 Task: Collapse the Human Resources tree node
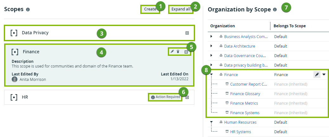tap(212, 122)
